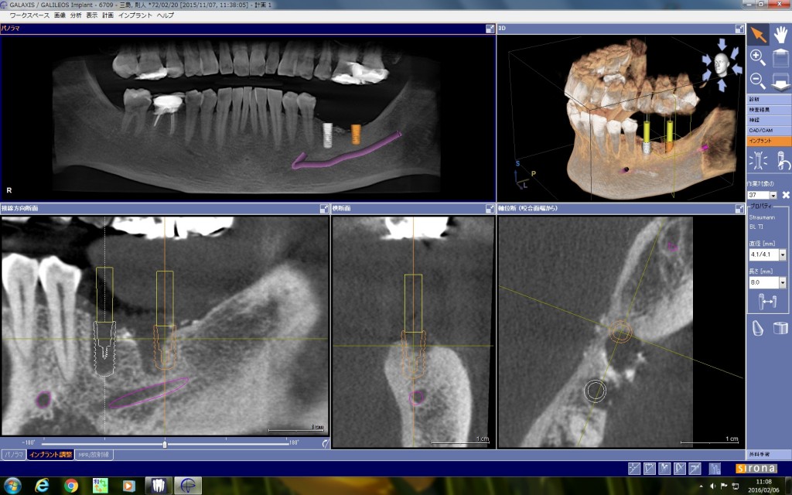Screen dimensions: 792x495
Task: Switch to the MPR/放射線 tab
Action: (94, 455)
